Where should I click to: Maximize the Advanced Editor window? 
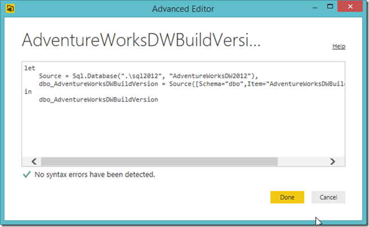330,7
